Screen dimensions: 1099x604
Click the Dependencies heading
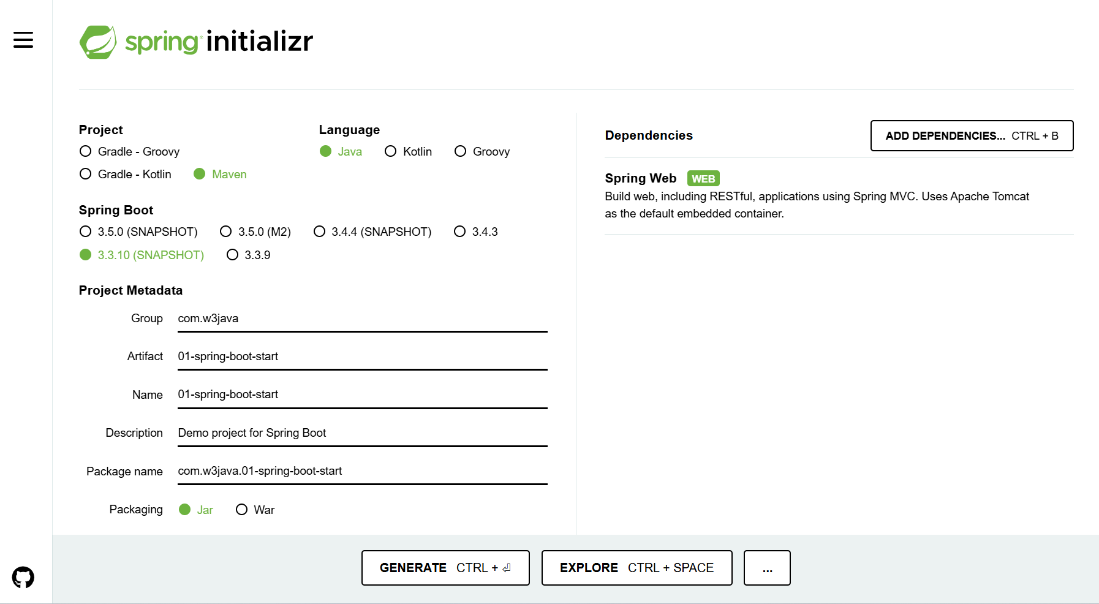pos(649,135)
